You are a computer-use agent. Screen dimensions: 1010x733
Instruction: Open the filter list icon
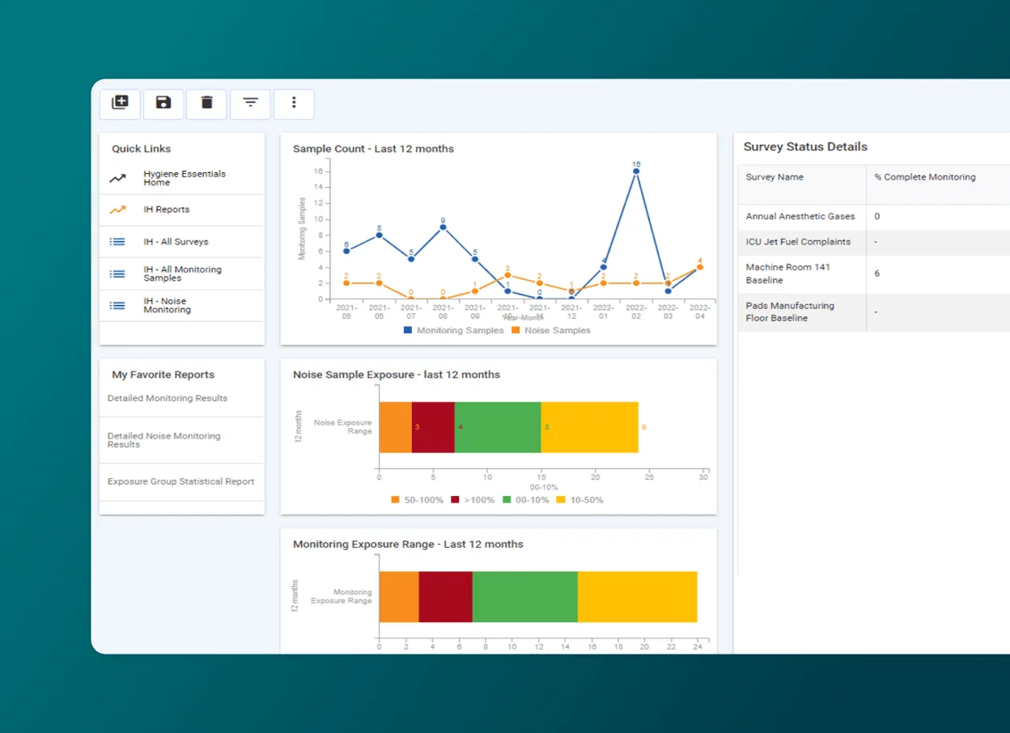(x=251, y=103)
